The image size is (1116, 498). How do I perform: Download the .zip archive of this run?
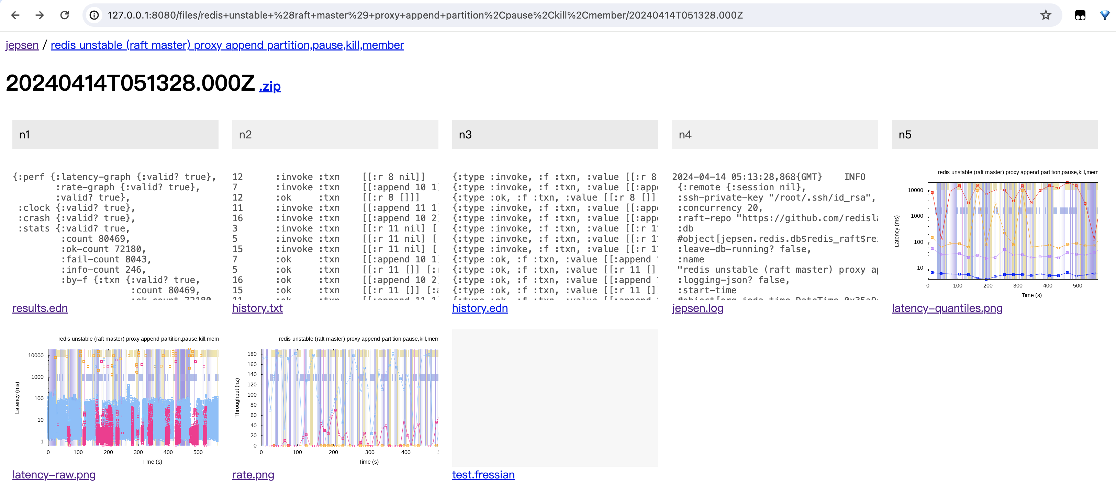pos(270,86)
